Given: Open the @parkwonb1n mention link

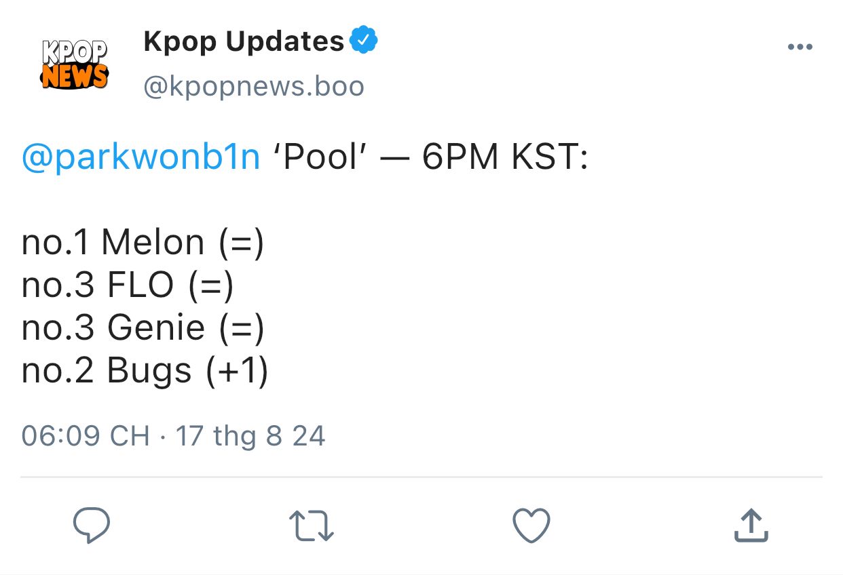Looking at the screenshot, I should (x=141, y=158).
